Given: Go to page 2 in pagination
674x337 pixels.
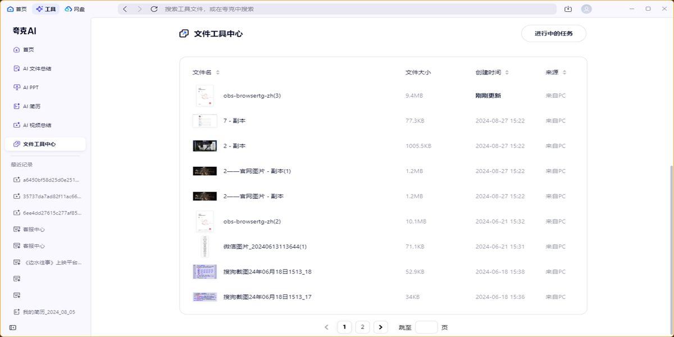Looking at the screenshot, I should point(362,327).
